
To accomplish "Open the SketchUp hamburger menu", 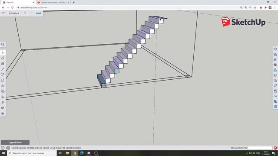I will click(x=3, y=13).
